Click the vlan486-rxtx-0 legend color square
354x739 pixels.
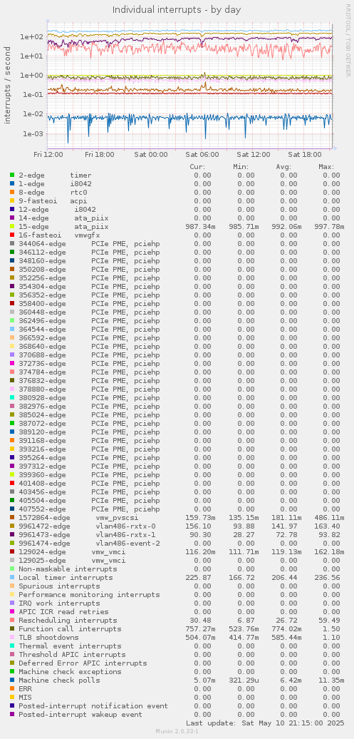click(12, 526)
